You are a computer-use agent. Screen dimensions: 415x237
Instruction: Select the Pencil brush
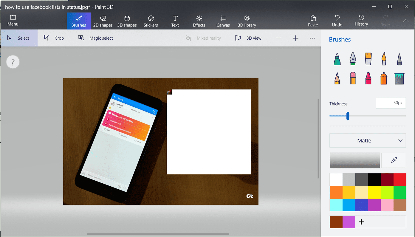tap(337, 78)
